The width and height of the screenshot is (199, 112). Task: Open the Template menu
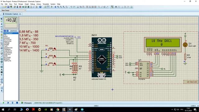[x=46, y=4]
